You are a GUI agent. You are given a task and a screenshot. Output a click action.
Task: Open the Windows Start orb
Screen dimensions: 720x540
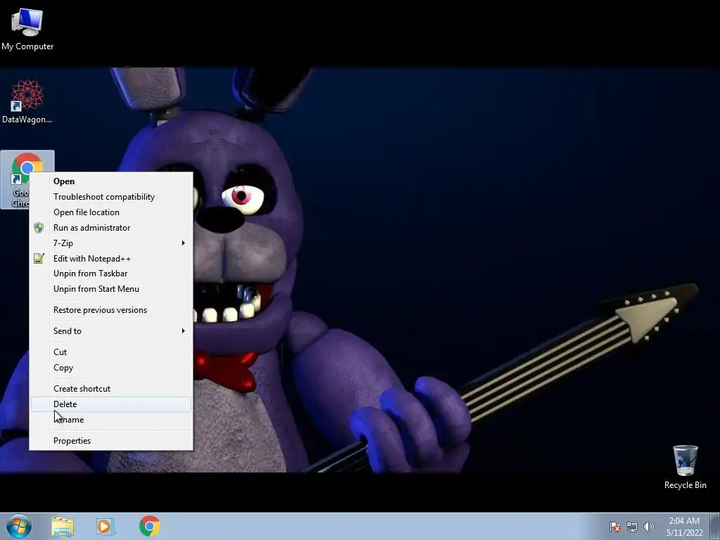tap(19, 526)
